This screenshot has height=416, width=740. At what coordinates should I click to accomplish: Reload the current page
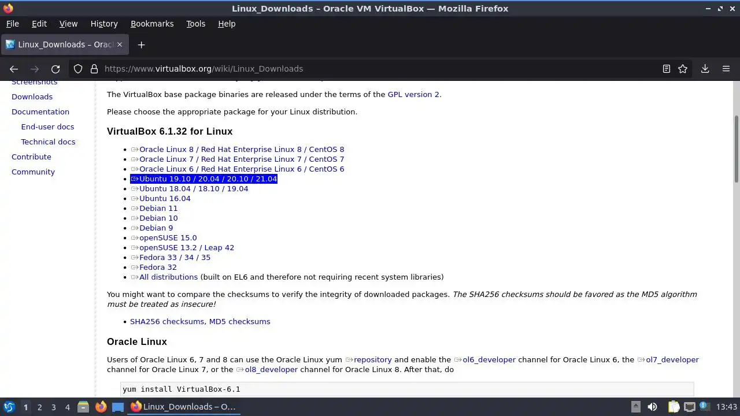tap(55, 69)
